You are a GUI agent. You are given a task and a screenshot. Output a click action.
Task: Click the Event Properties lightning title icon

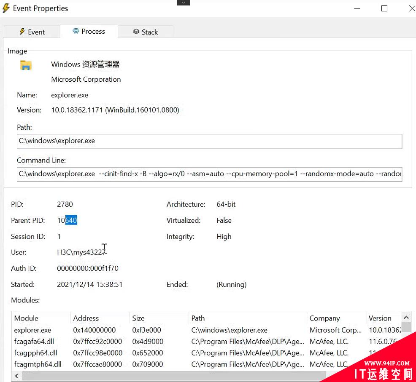click(6, 8)
